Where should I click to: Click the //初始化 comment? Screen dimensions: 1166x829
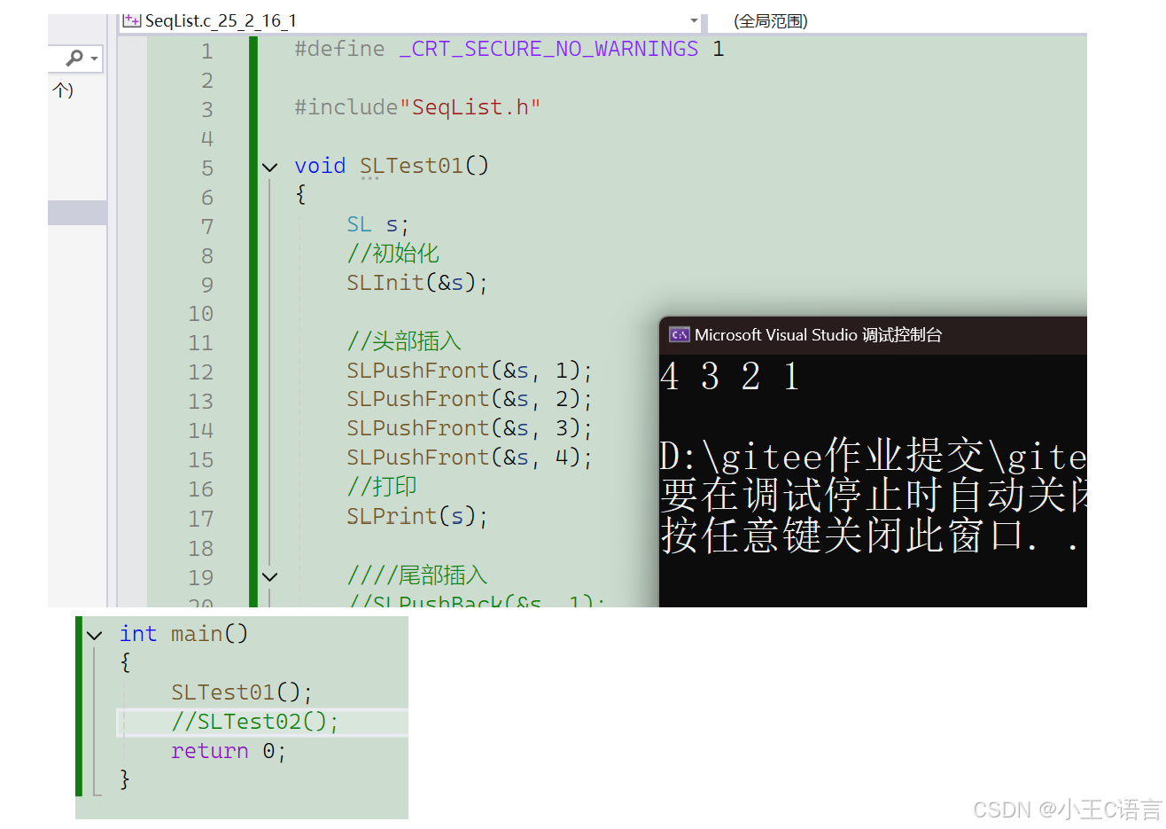click(x=393, y=254)
